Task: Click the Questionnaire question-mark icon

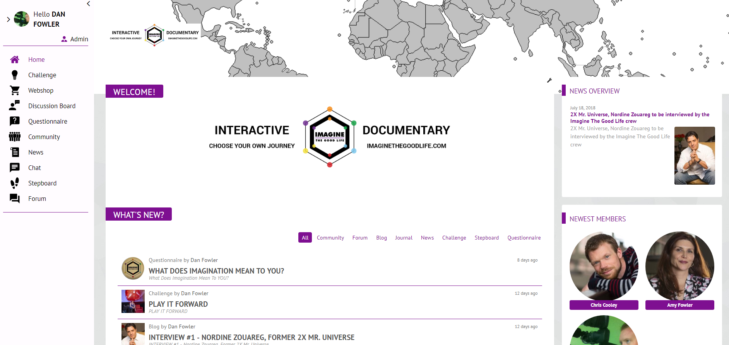Action: (15, 121)
